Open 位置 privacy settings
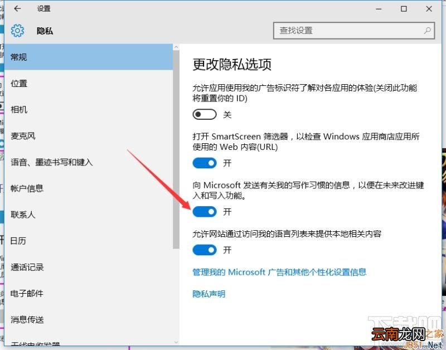The image size is (446, 350). click(x=89, y=83)
